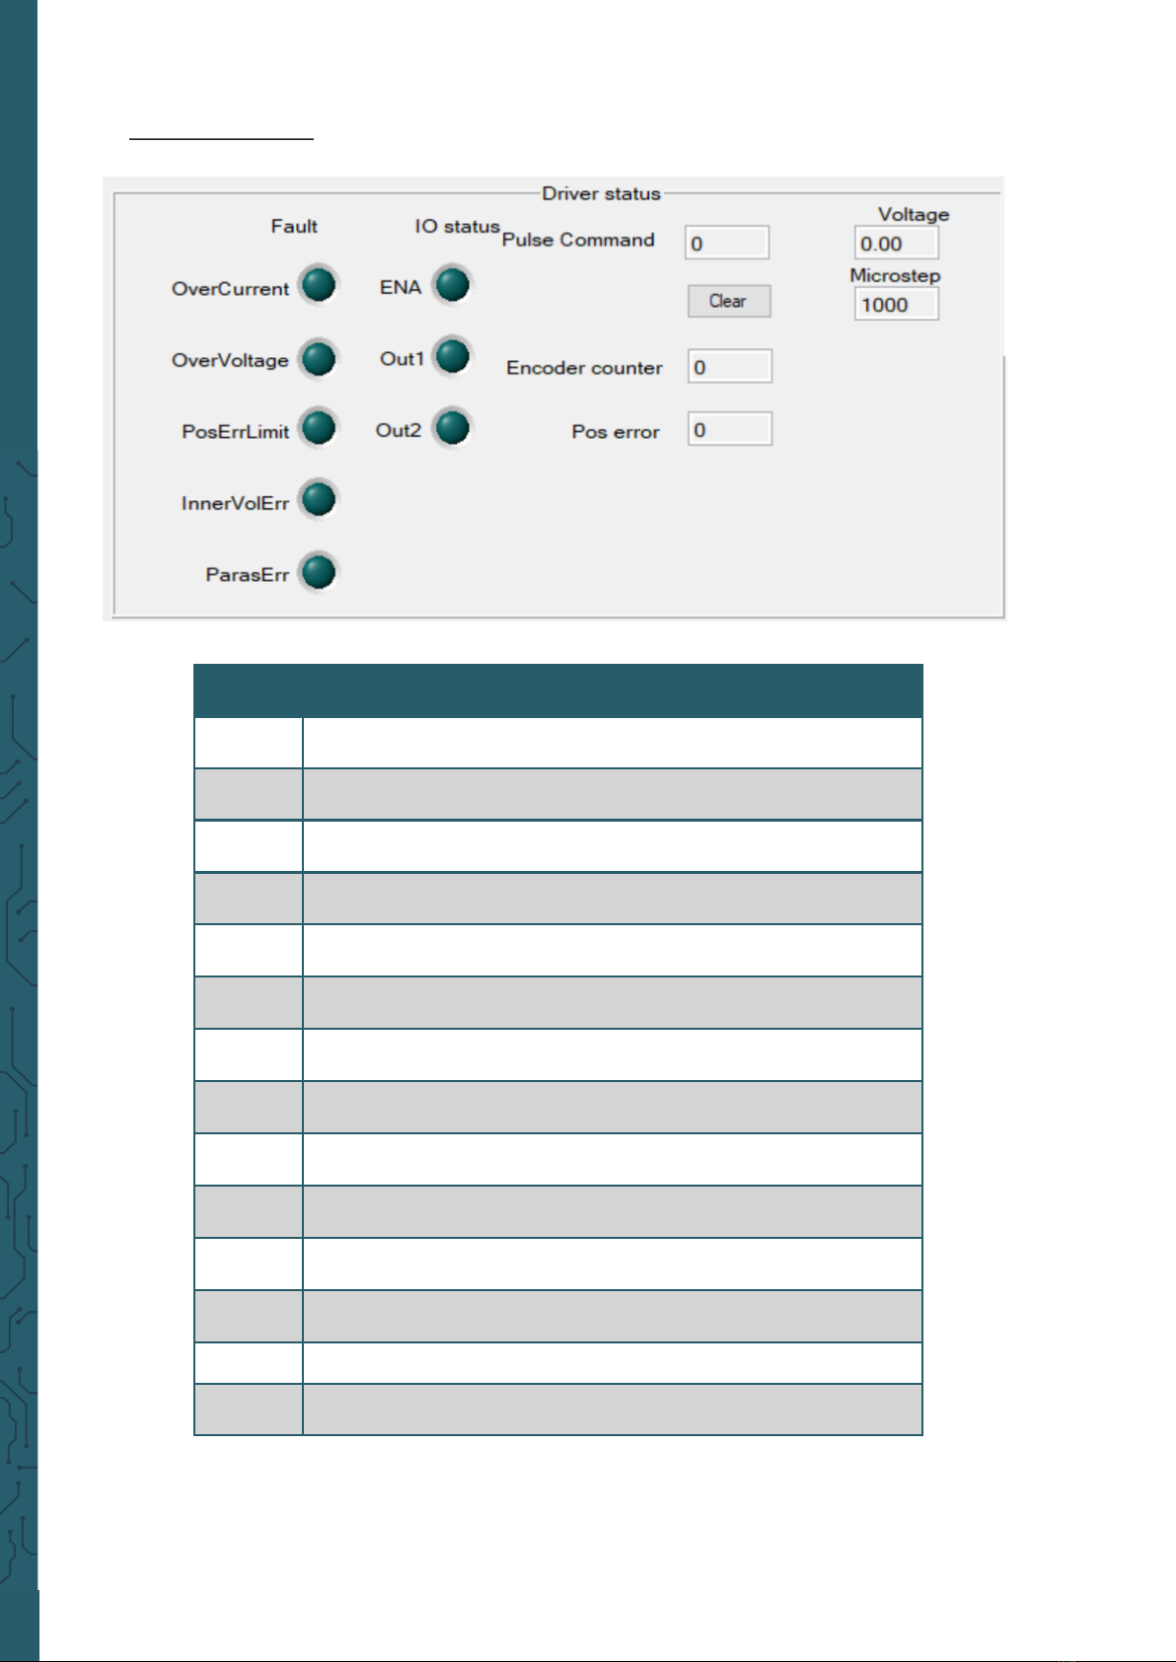Click the Driver status group title
The image size is (1176, 1662).
(x=601, y=194)
